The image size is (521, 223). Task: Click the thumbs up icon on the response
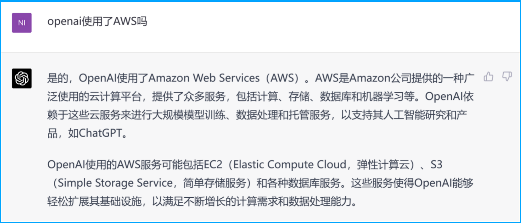[488, 77]
